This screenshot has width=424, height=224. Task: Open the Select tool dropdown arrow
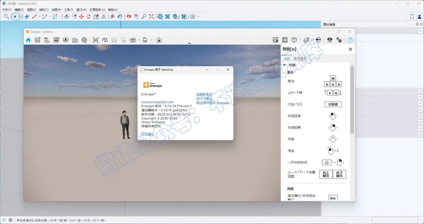[20, 16]
